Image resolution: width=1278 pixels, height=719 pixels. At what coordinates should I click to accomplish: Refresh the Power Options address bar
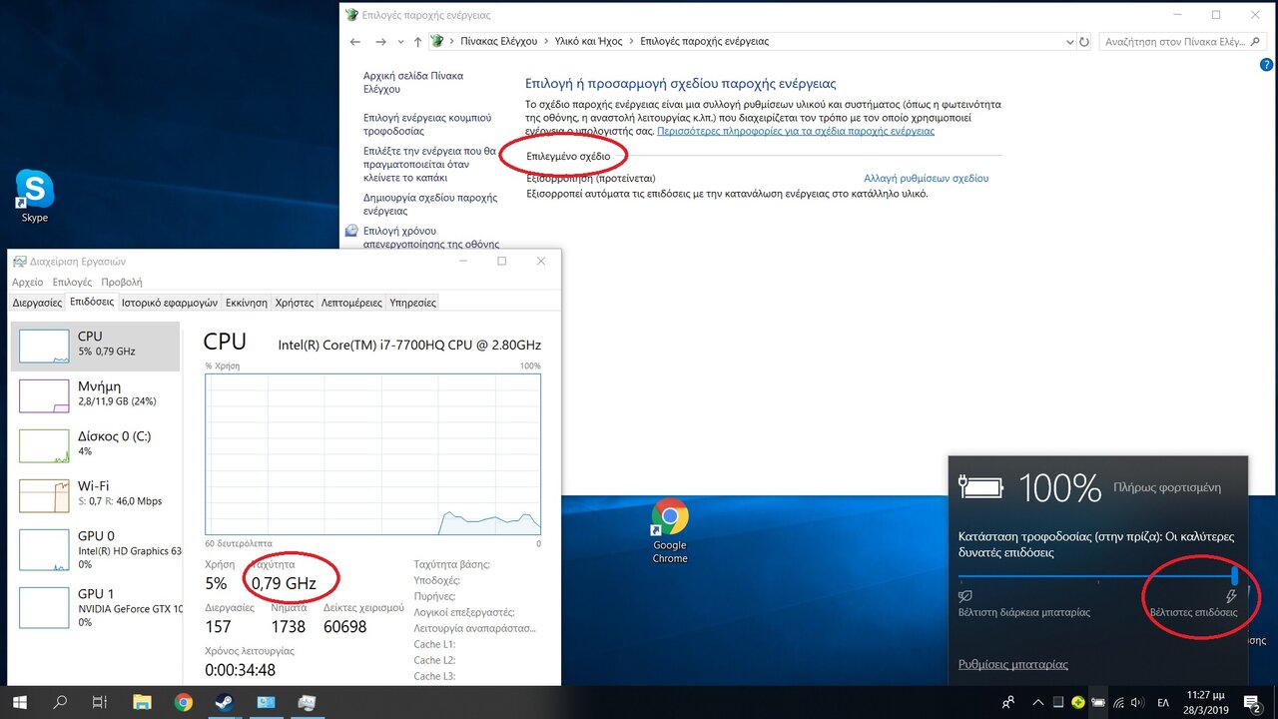coord(1084,42)
